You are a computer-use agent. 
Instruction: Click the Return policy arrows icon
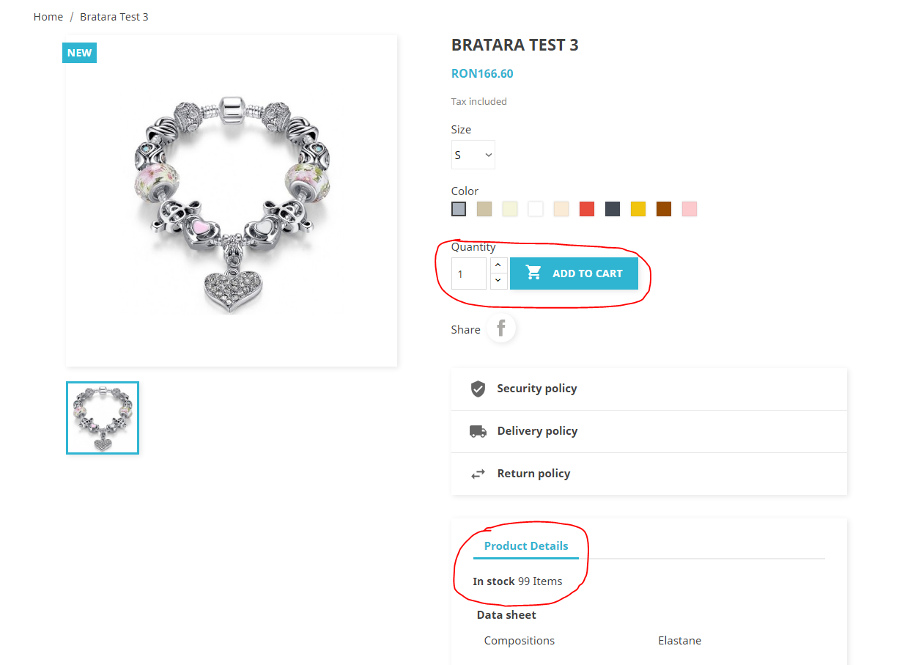[x=478, y=474]
